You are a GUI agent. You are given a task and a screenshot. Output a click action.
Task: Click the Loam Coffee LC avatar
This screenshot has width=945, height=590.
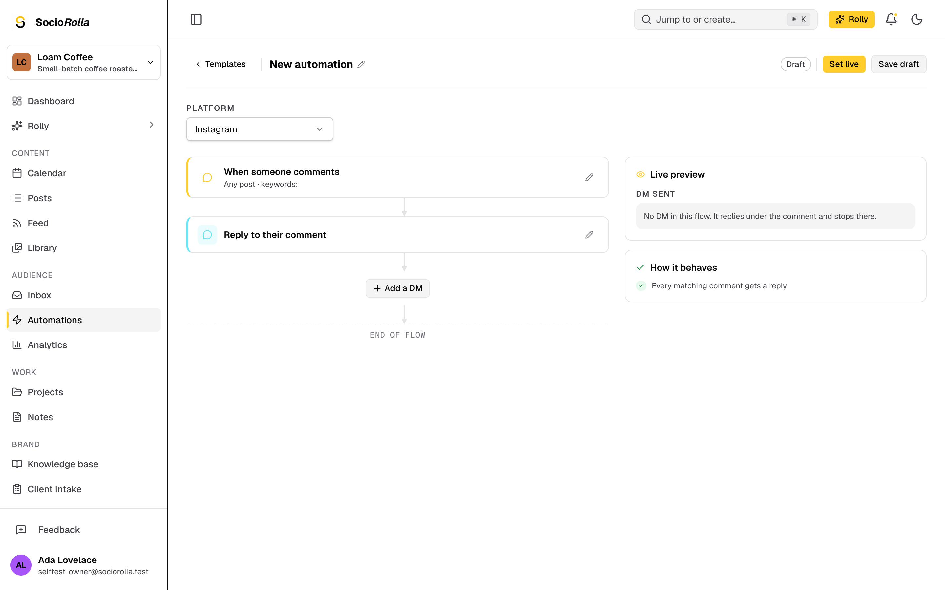21,62
